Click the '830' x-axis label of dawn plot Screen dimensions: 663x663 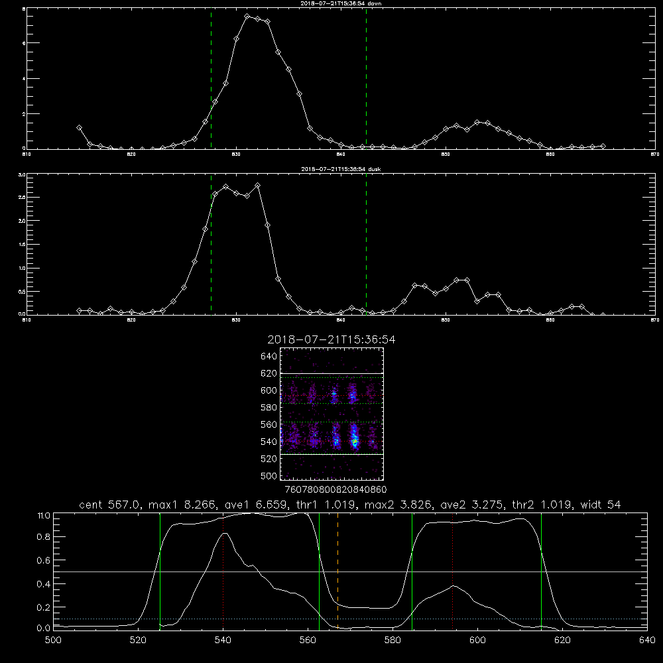click(236, 154)
